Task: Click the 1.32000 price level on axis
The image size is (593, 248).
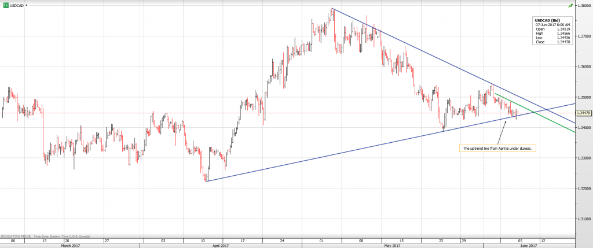Action: (583, 188)
